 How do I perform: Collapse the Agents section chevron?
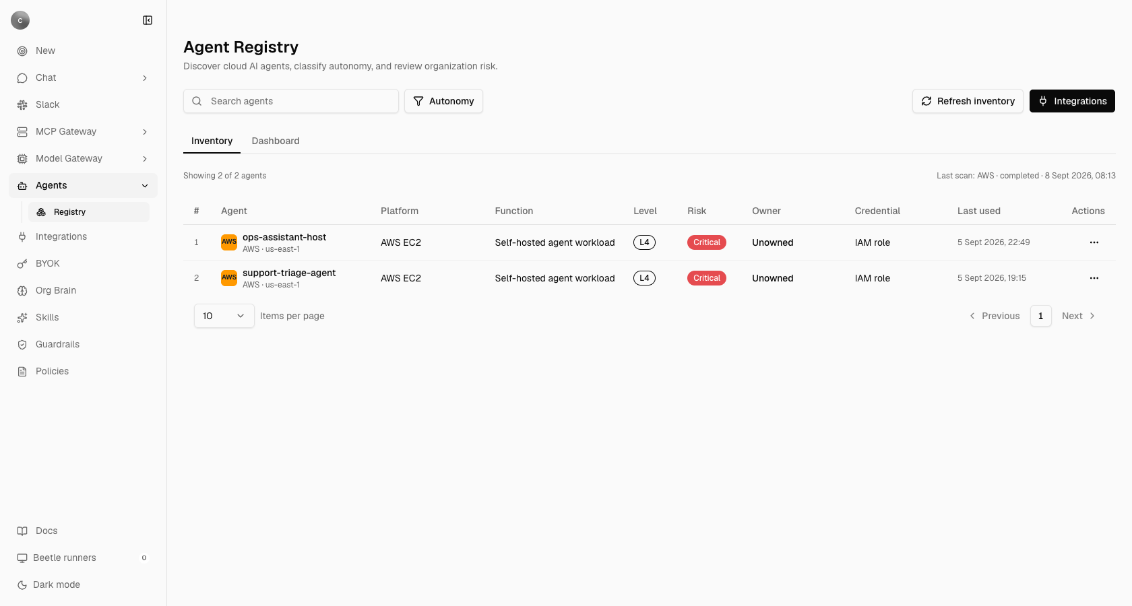point(145,186)
